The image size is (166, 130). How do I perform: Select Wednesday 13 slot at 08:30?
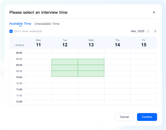pyautogui.click(x=91, y=62)
